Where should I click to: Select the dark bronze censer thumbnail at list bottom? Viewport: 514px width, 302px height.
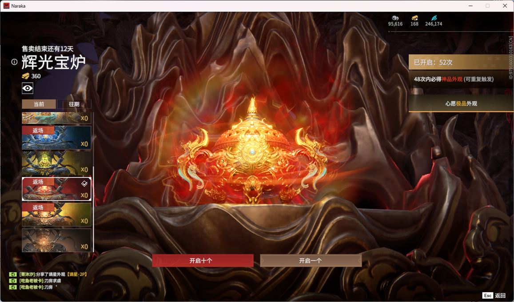56,240
